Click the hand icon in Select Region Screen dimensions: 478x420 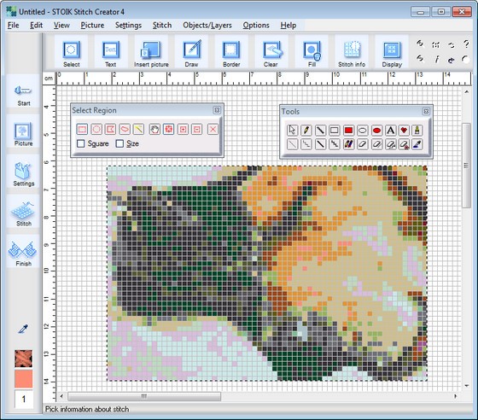coord(154,129)
